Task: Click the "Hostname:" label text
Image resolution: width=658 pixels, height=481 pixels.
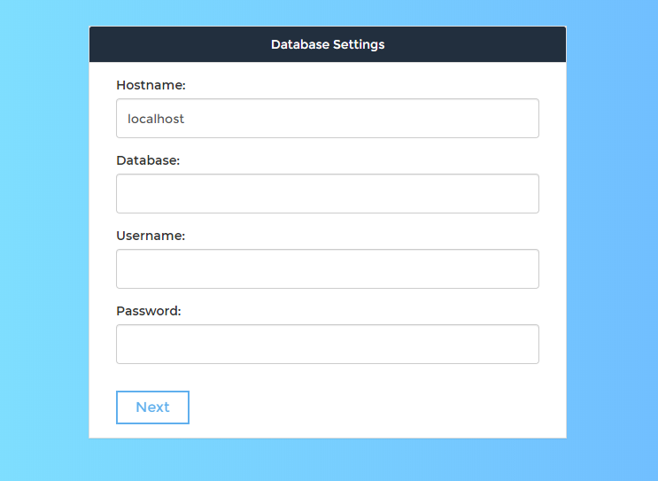Action: 151,86
